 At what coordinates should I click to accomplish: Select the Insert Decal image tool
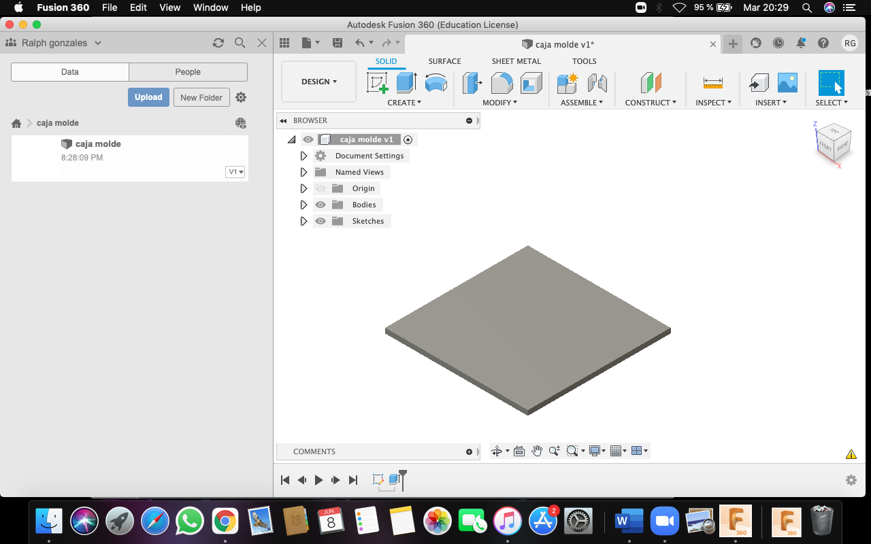(787, 83)
